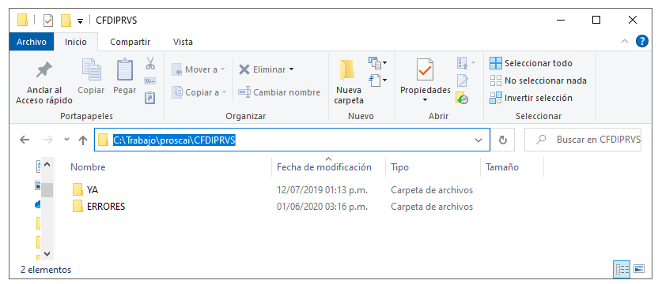
Task: Sort by Nombre column header
Action: click(x=88, y=167)
